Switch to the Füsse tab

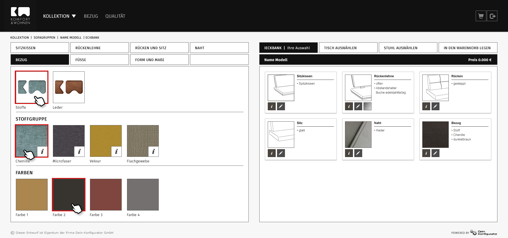point(99,60)
